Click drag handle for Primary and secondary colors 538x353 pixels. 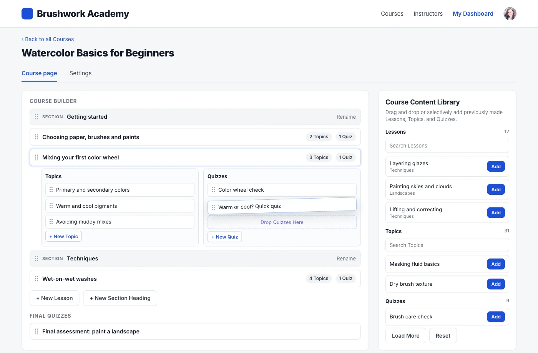pos(51,190)
